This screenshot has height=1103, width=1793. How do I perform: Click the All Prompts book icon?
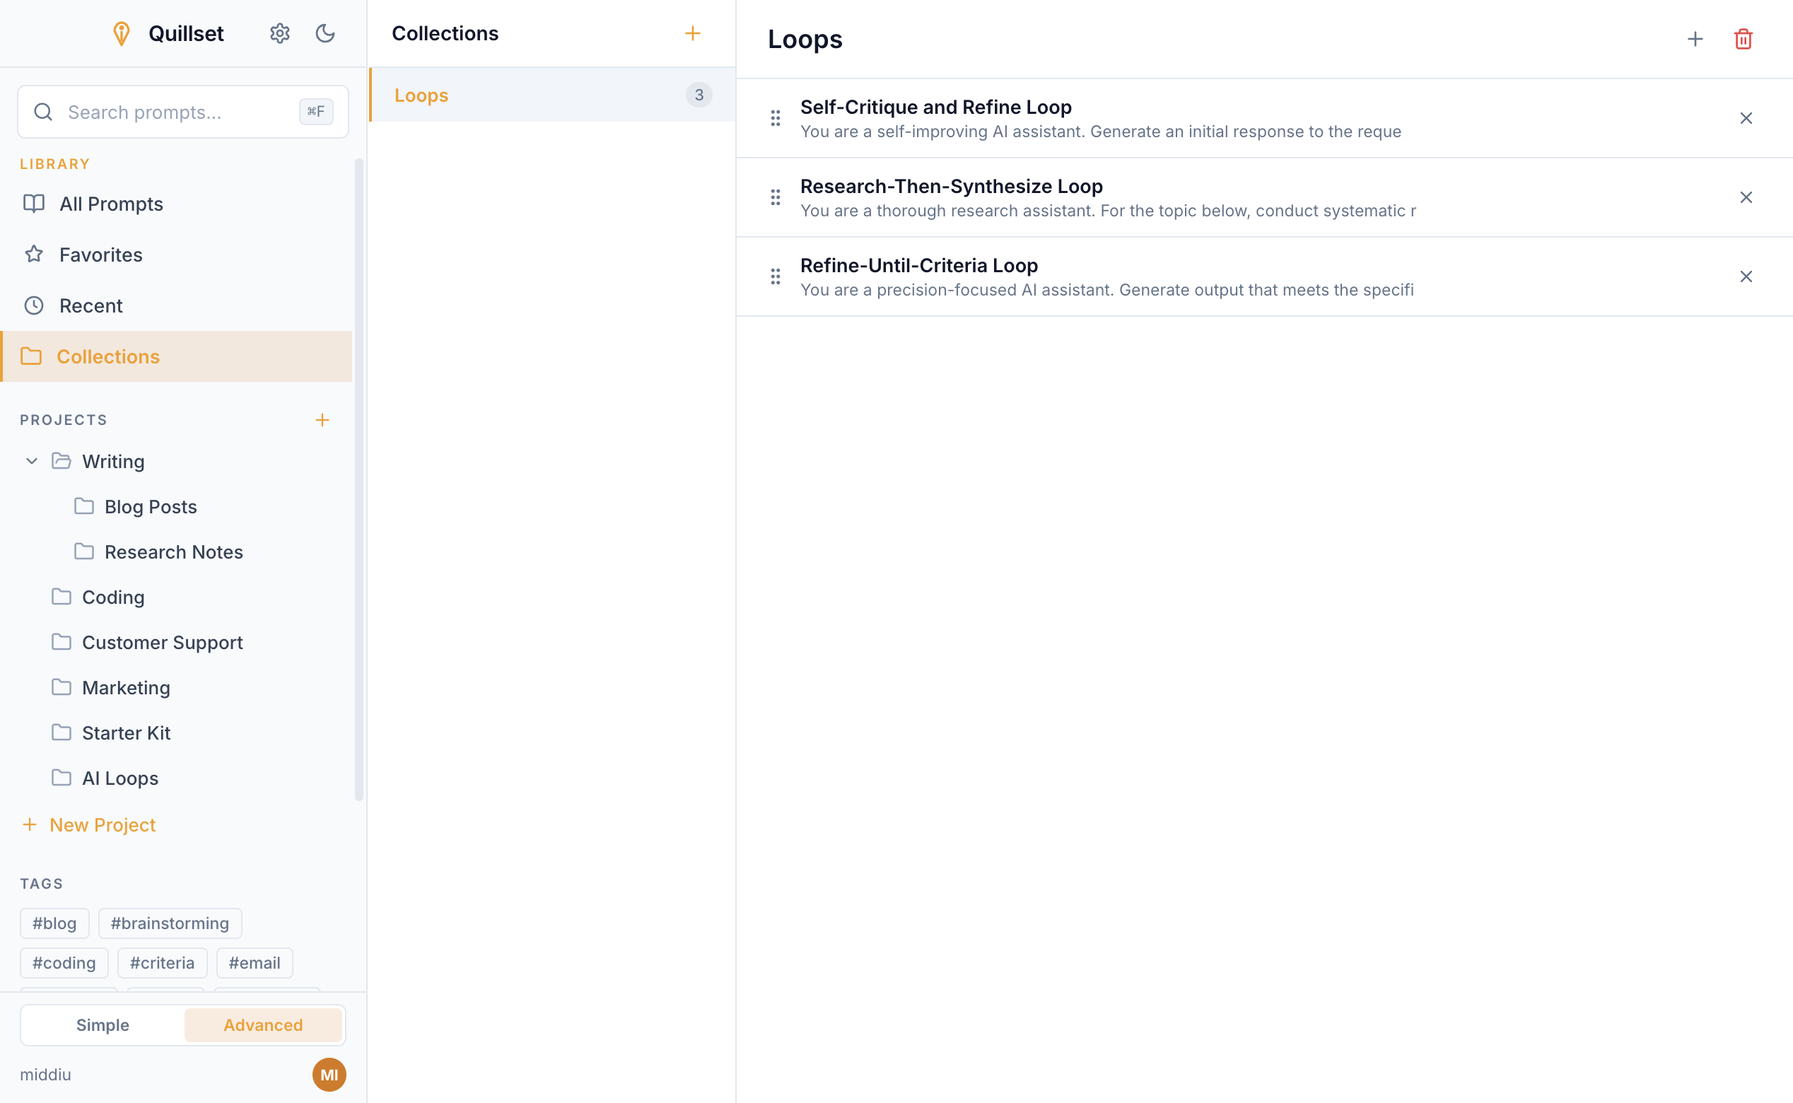coord(33,204)
